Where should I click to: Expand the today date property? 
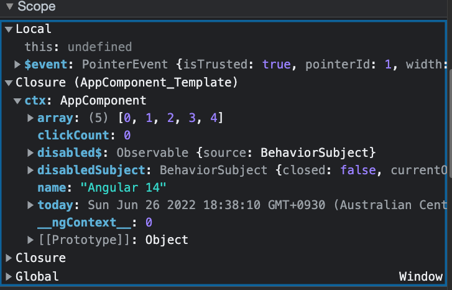point(30,205)
